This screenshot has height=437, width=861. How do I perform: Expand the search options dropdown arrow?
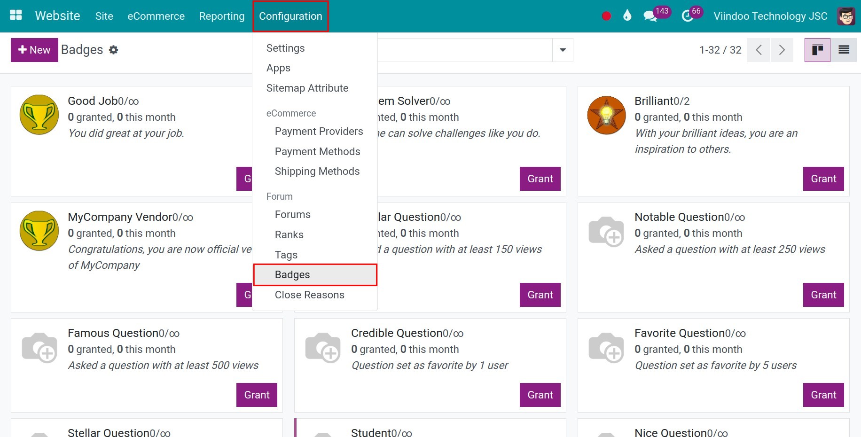(563, 50)
